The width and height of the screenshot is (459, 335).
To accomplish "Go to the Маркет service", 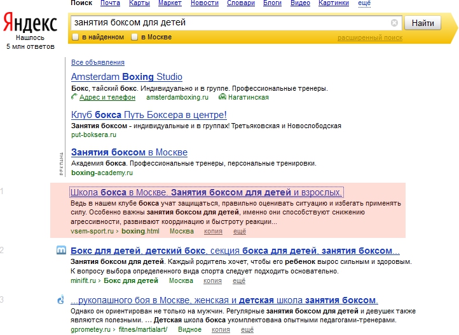I will tap(170, 3).
